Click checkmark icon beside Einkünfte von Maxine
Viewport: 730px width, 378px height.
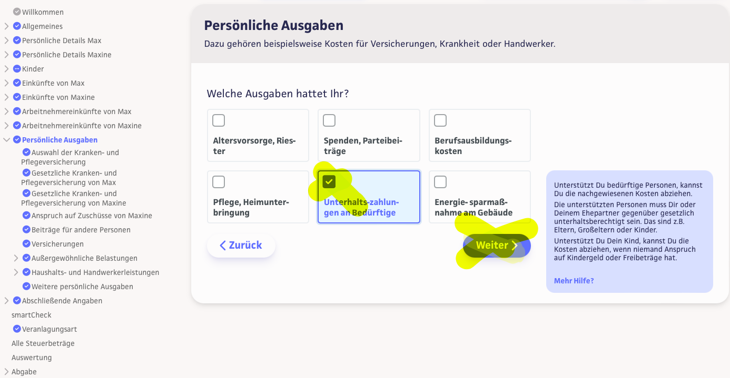(17, 97)
